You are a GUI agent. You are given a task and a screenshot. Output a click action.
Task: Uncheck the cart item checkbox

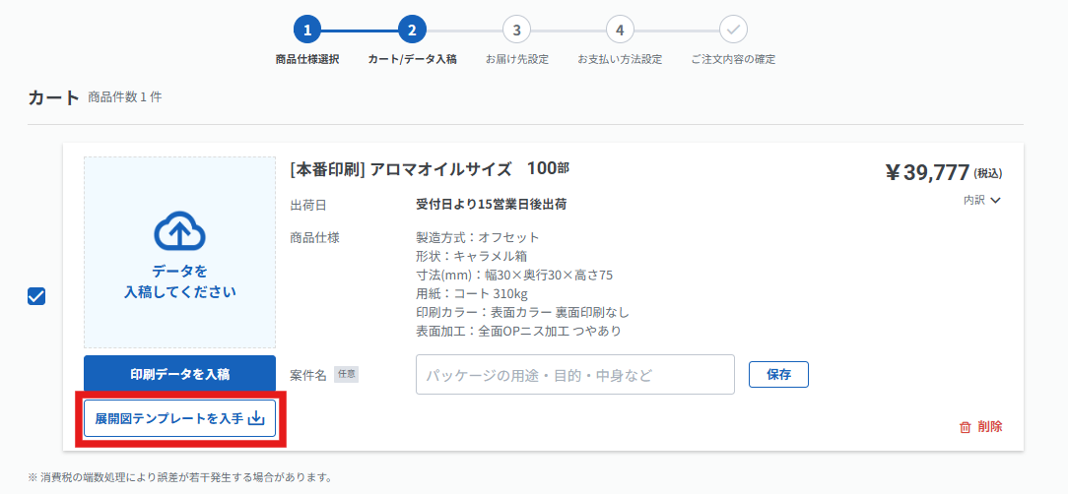[36, 296]
